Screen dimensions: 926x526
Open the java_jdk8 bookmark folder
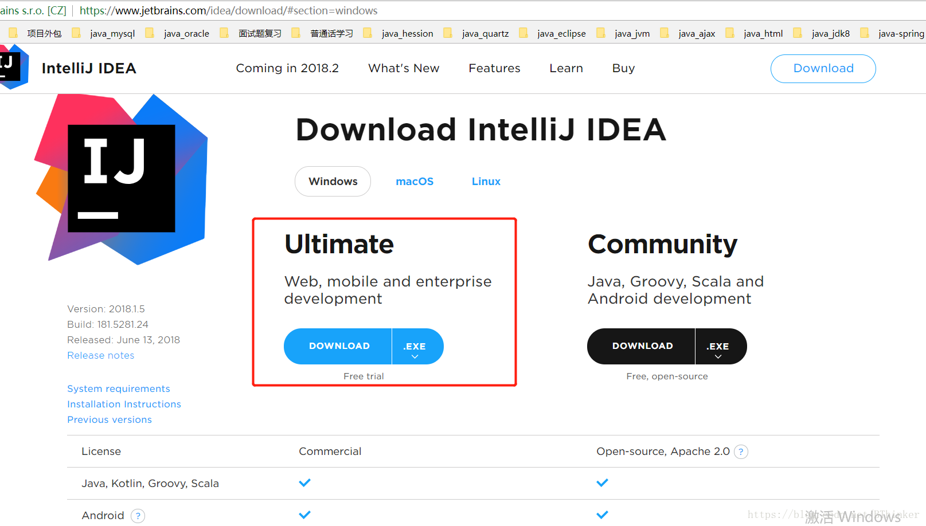pyautogui.click(x=822, y=33)
